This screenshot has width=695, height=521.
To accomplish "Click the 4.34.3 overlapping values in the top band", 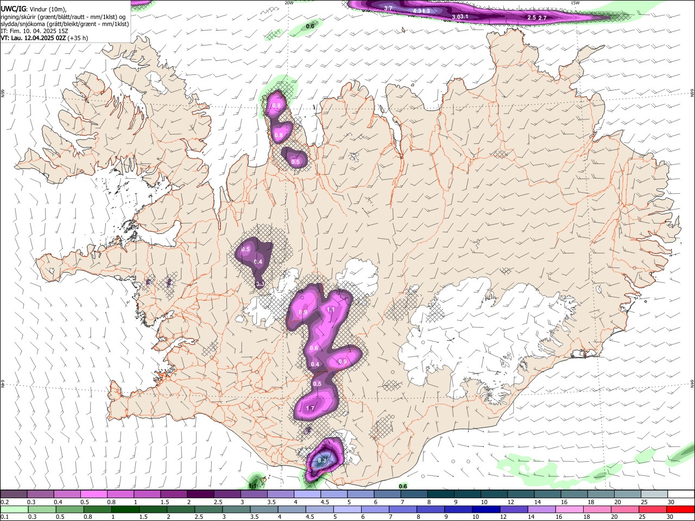I will [x=421, y=11].
